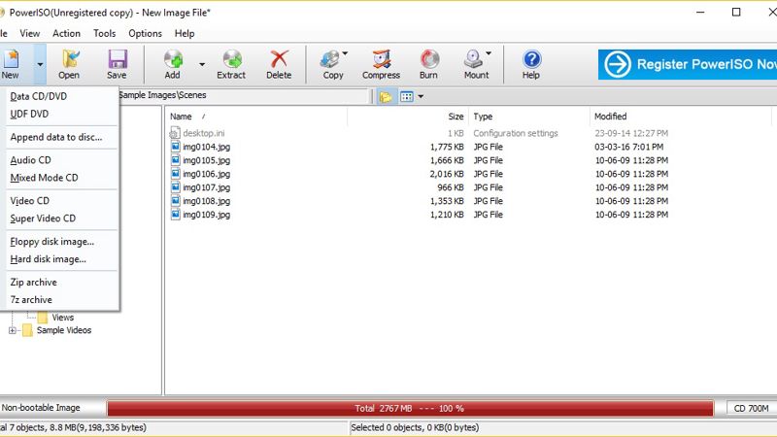Screen dimensions: 777x437
Task: Open the New dropdown arrow
Action: click(40, 64)
